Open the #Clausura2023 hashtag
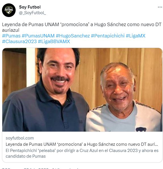This screenshot has height=169, width=163. point(19,41)
